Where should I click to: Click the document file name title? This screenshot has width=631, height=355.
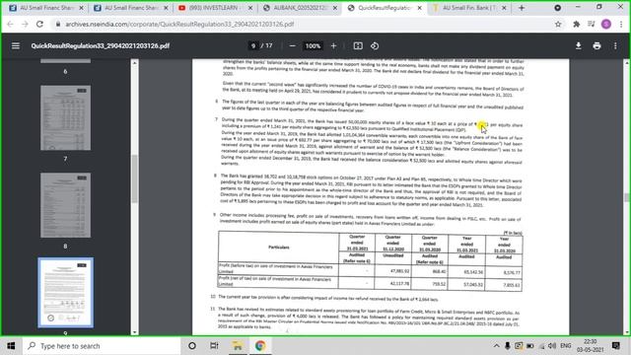(x=101, y=46)
